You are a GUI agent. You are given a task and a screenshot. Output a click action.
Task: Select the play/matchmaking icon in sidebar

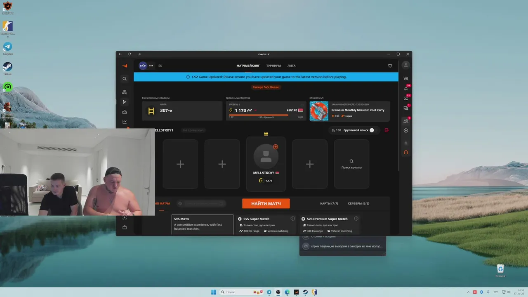(125, 102)
